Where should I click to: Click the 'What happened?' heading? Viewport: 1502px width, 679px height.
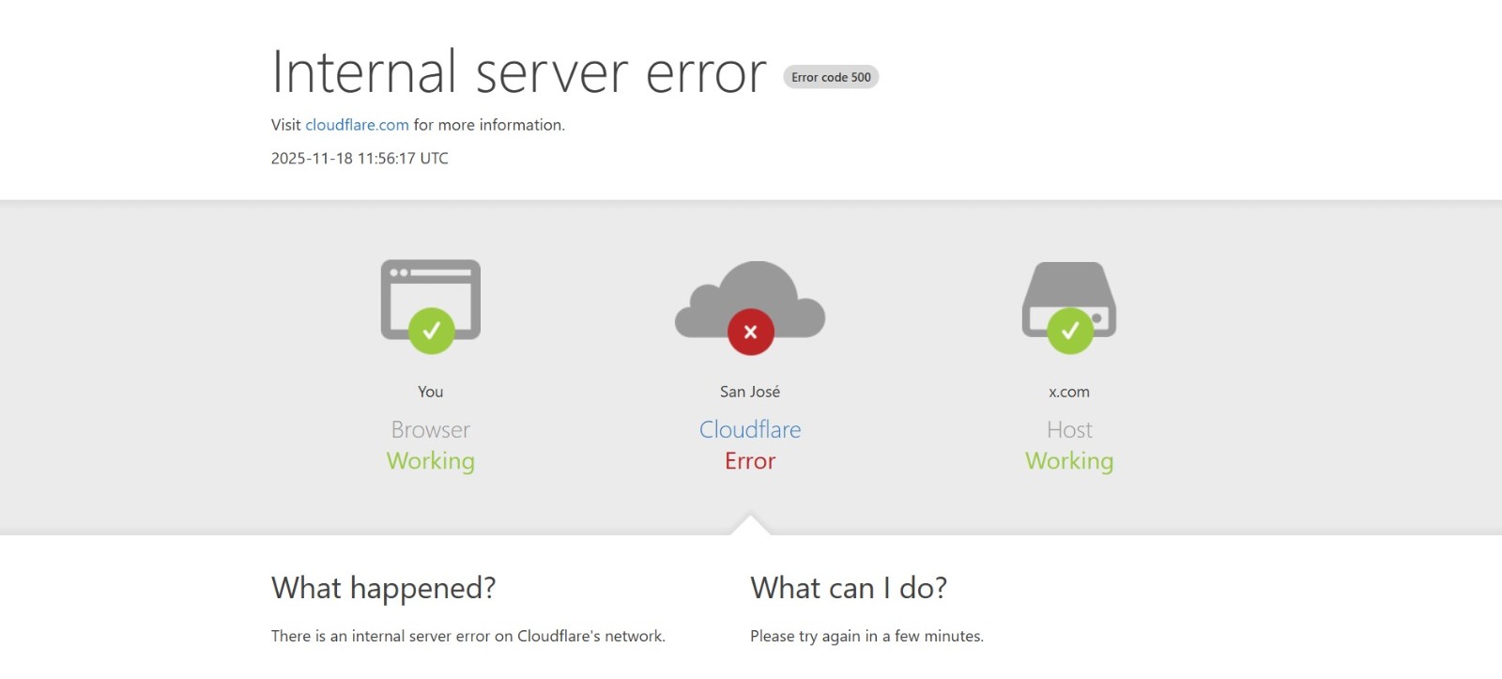383,588
